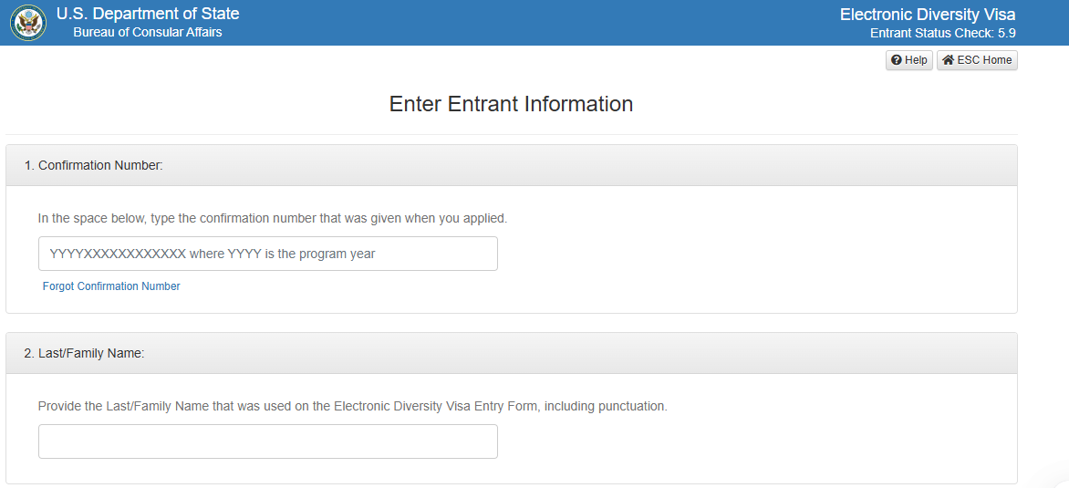Click the Entrant Status Check: 5.9 label
Image resolution: width=1069 pixels, height=488 pixels.
click(x=942, y=34)
